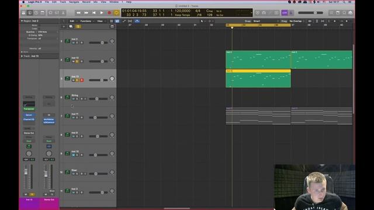Click the duplicate track button
The image size is (374, 210).
71,26
